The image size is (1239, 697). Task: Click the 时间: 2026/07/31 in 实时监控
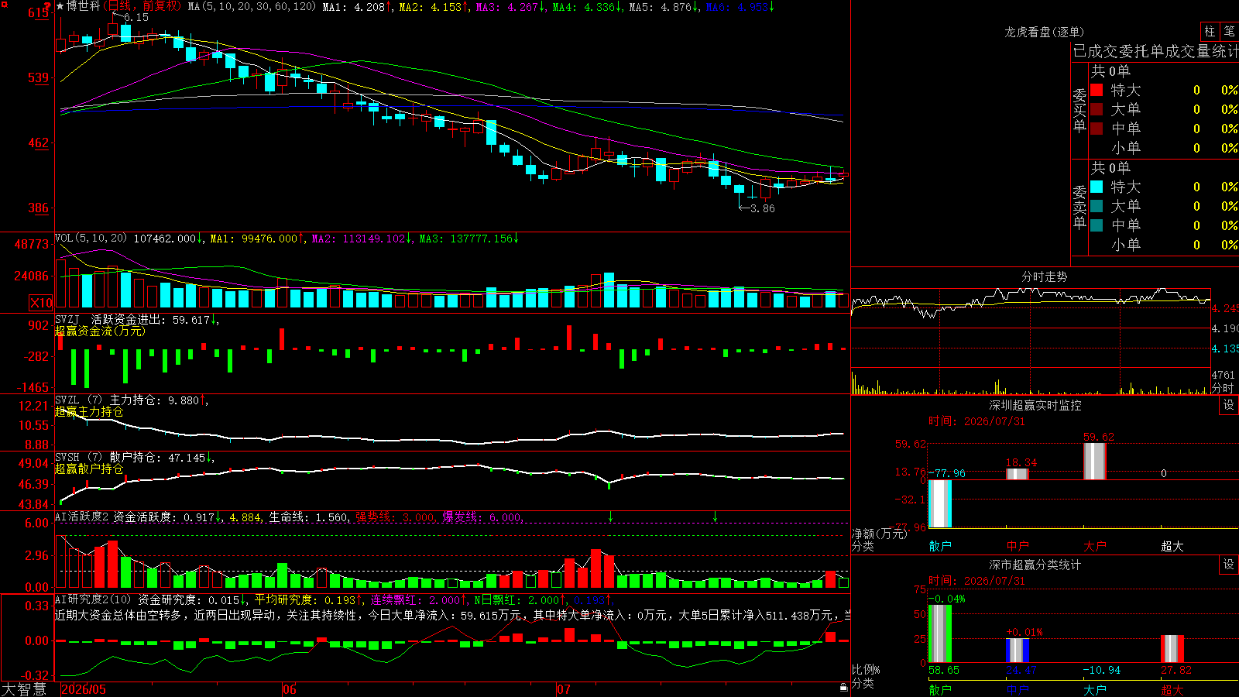(x=976, y=421)
